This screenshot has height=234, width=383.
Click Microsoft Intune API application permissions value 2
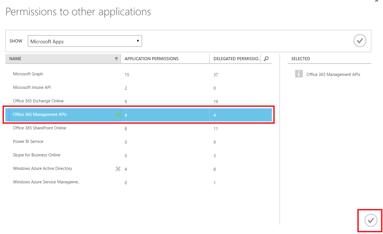click(126, 88)
